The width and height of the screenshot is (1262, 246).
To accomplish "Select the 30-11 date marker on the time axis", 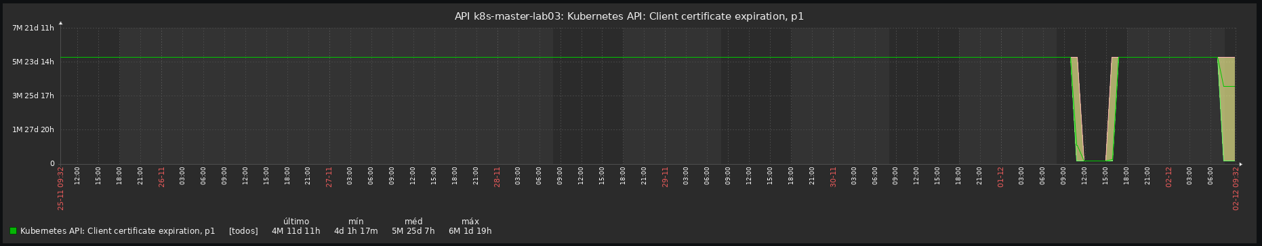I will coord(834,177).
